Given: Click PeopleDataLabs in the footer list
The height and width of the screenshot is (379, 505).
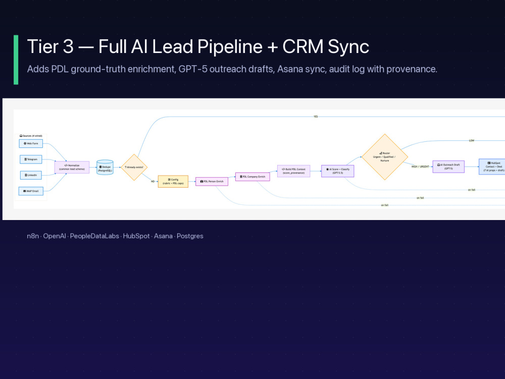Looking at the screenshot, I should [94, 236].
